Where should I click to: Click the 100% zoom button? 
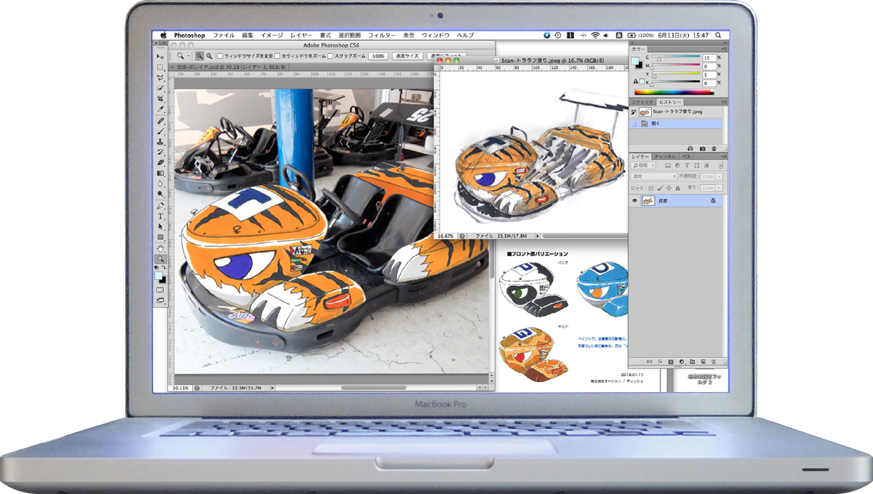[x=378, y=56]
